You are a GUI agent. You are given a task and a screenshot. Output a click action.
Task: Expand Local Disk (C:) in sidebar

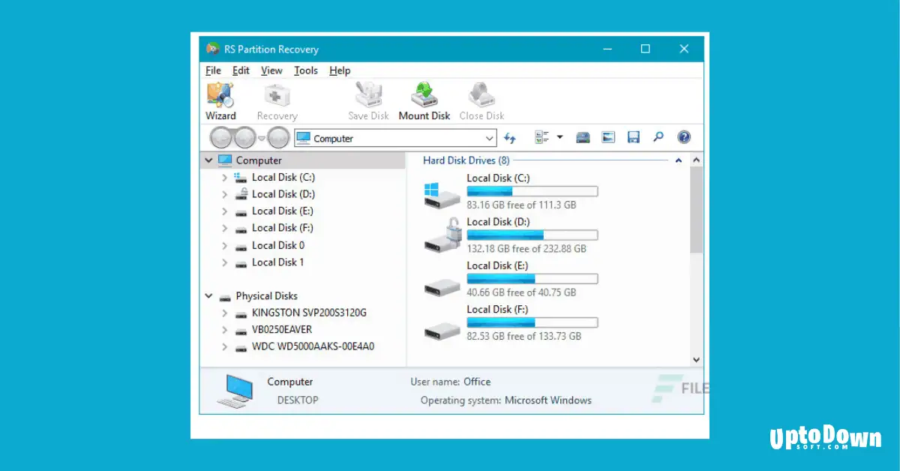225,177
